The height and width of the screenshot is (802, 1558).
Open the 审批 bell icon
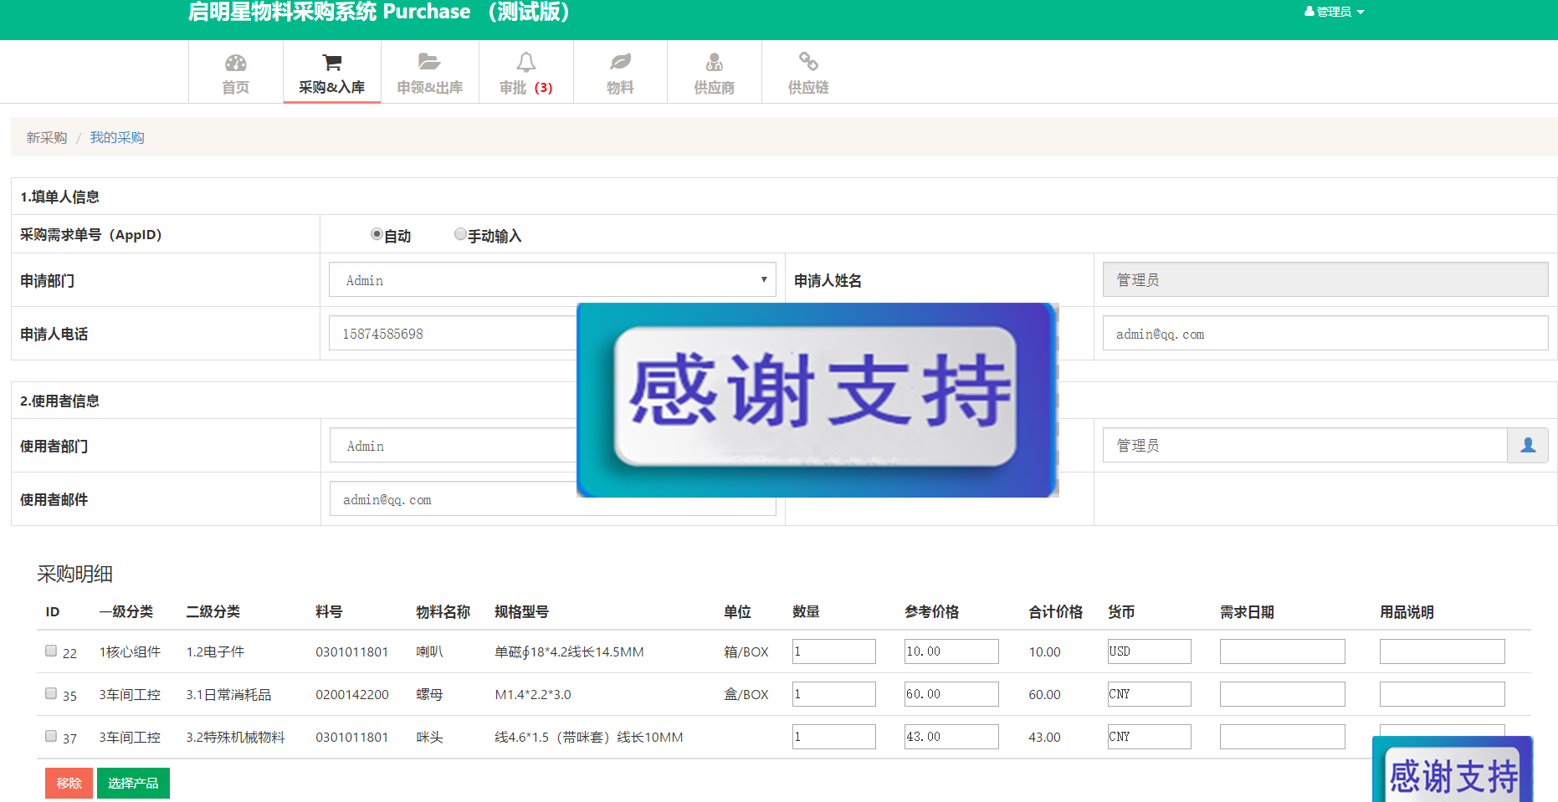click(526, 62)
